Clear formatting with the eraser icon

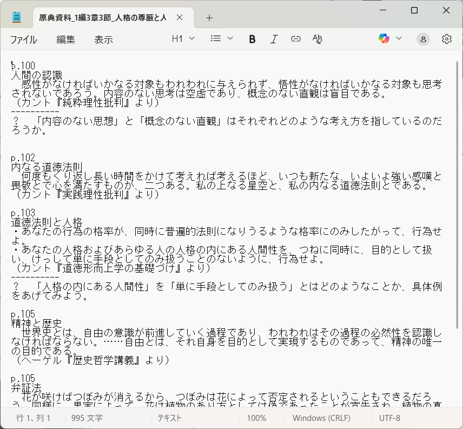(318, 39)
